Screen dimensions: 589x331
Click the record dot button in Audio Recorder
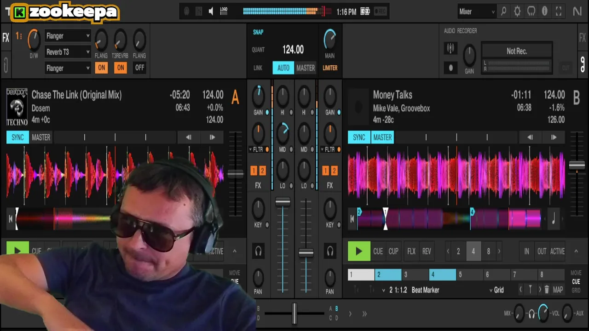450,68
